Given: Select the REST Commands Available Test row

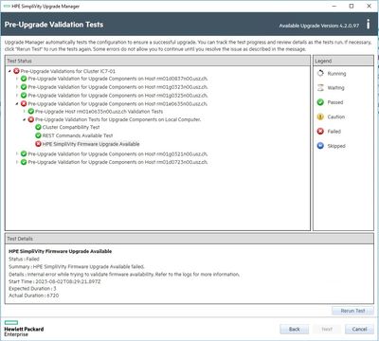Looking at the screenshot, I should 78,135.
